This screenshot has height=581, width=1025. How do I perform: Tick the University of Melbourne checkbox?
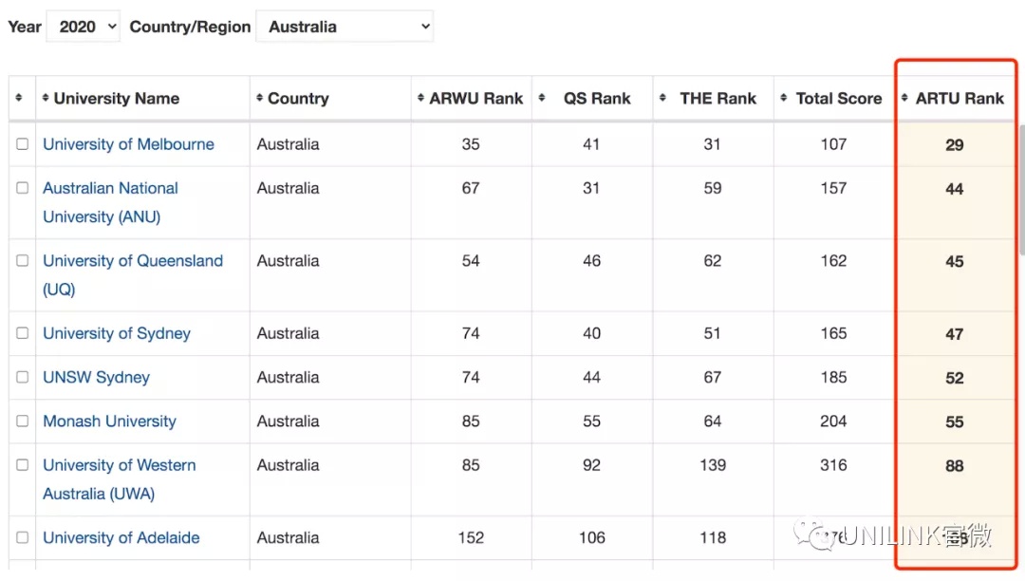click(x=22, y=143)
